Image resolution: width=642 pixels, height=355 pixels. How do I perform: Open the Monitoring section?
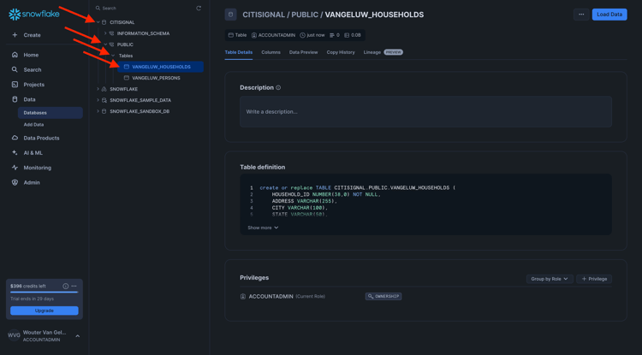(x=37, y=168)
